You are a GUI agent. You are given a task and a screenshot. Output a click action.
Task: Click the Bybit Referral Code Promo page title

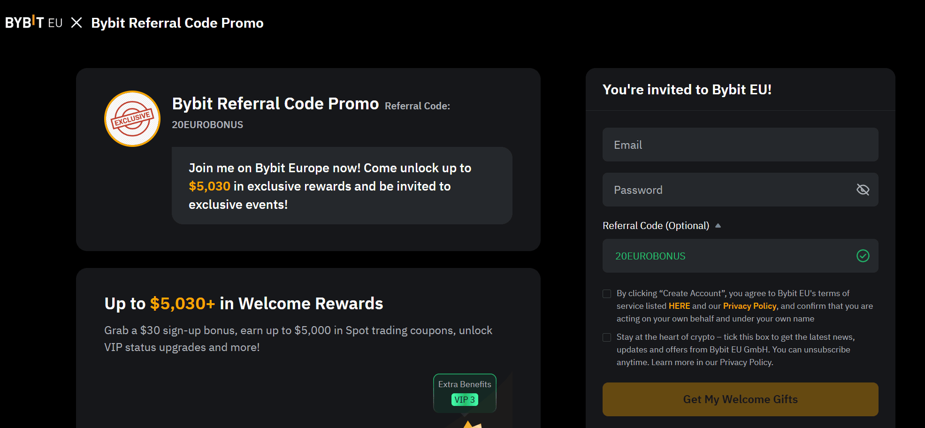177,23
